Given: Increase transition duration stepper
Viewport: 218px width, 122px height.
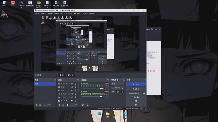Looking at the screenshot, I should (x=123, y=87).
